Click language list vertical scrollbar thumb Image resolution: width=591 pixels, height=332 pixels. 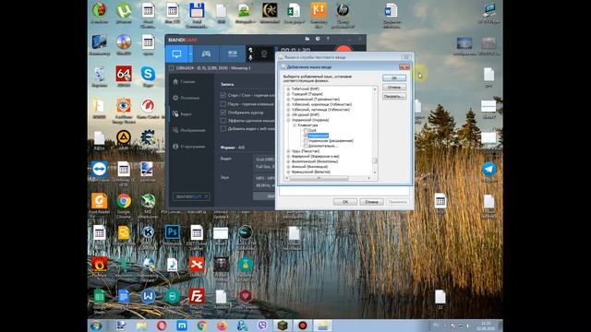click(375, 160)
